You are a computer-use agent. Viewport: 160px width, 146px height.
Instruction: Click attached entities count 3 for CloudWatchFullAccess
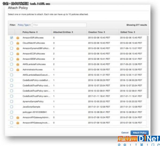(54, 43)
